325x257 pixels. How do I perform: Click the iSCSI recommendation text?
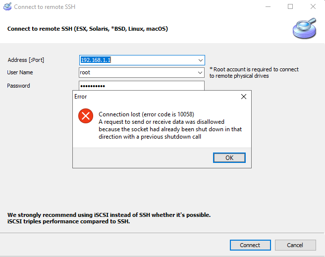[109, 218]
